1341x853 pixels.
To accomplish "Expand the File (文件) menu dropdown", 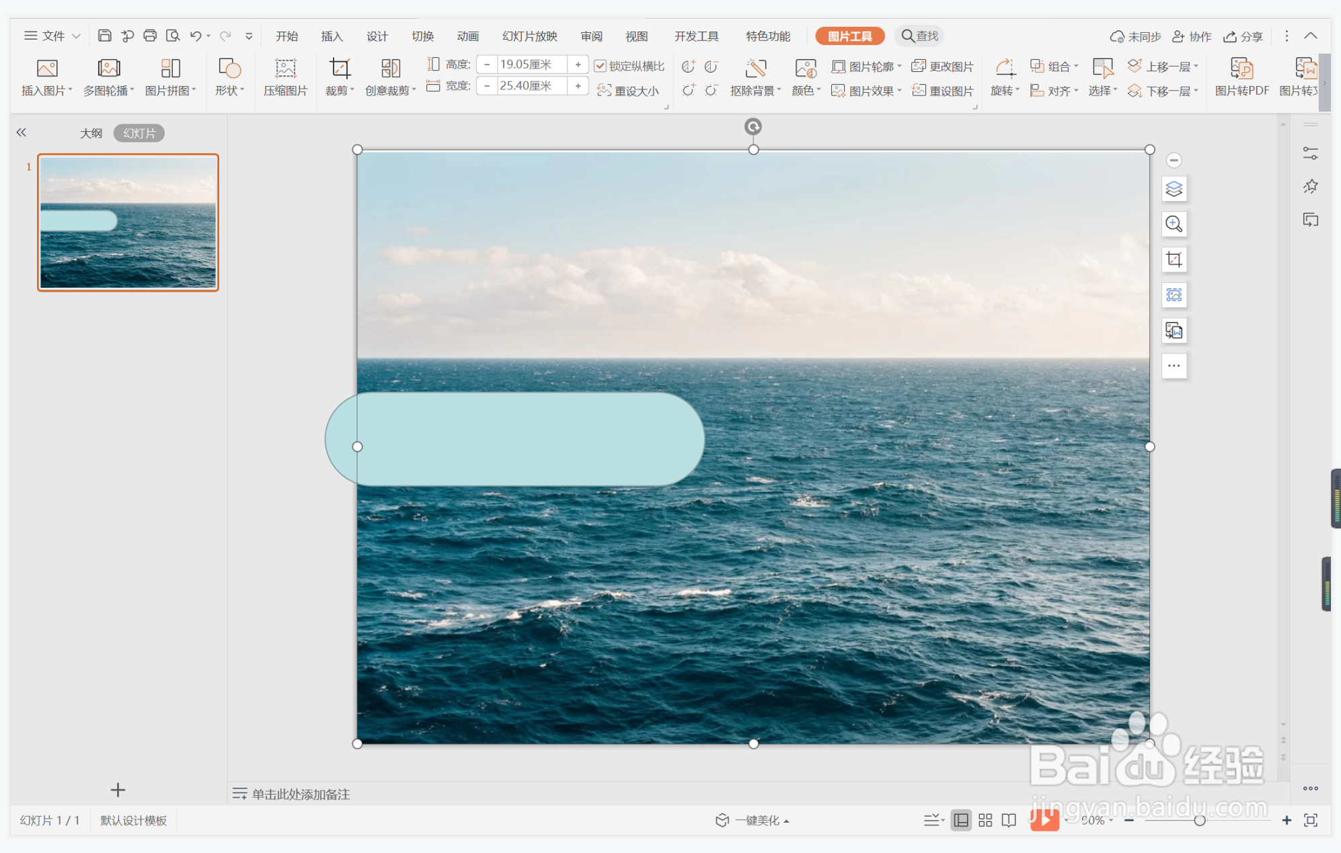I will click(52, 36).
